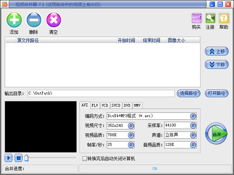
Task: Click the blue Delete (删除) icon
Action: (x=34, y=20)
